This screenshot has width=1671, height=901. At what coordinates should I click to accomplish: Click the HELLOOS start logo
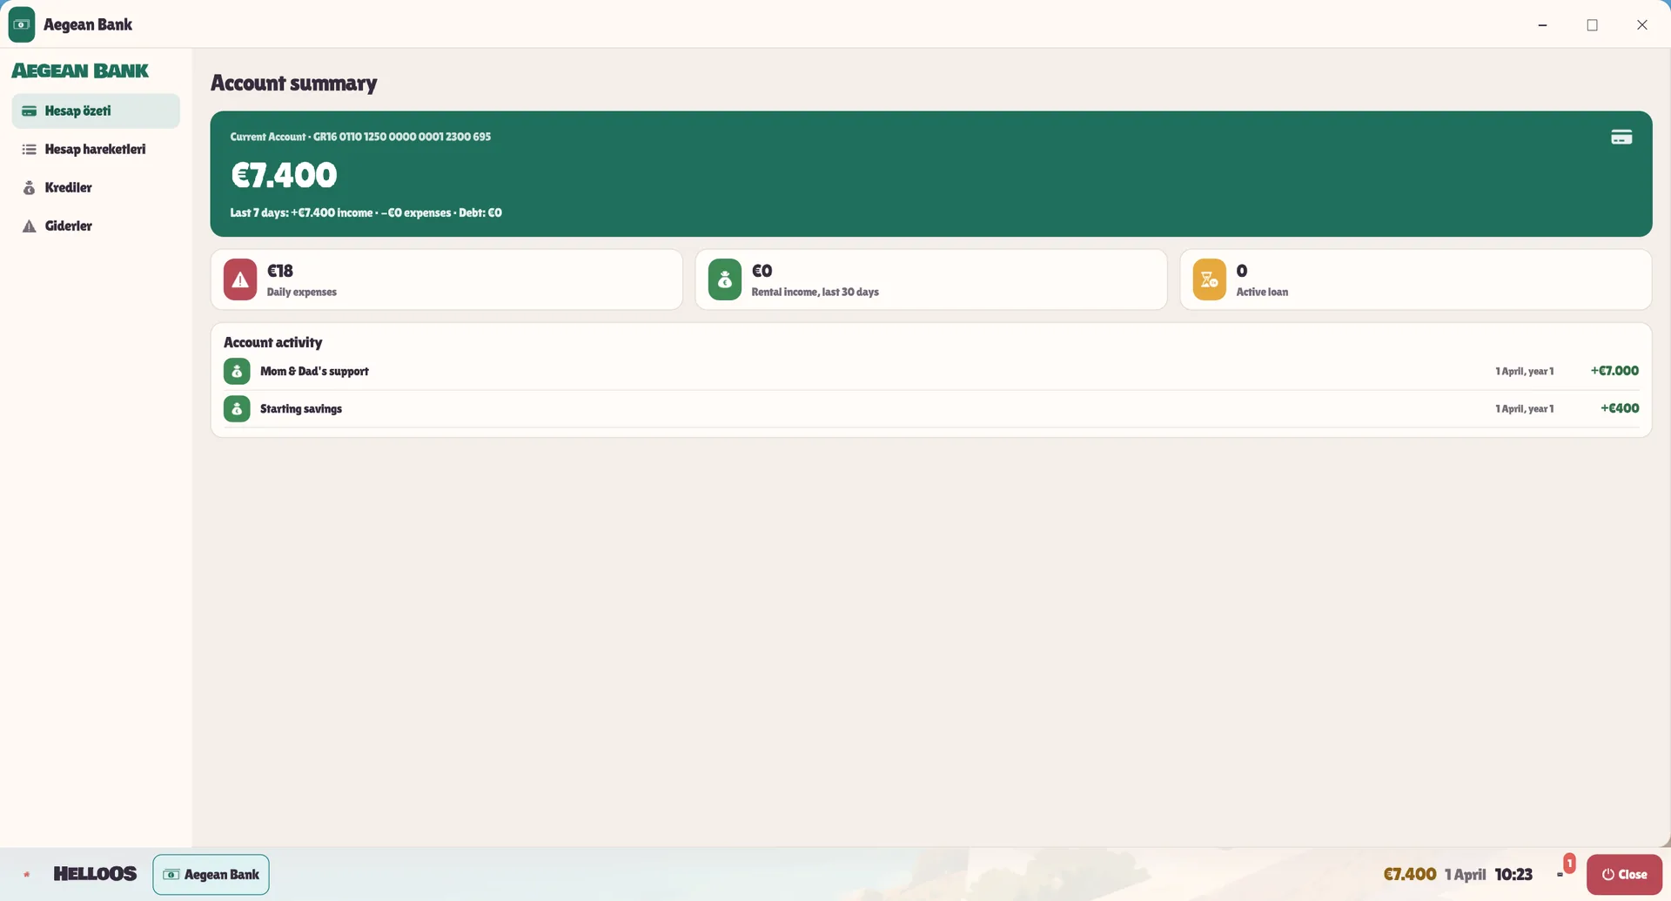point(95,874)
